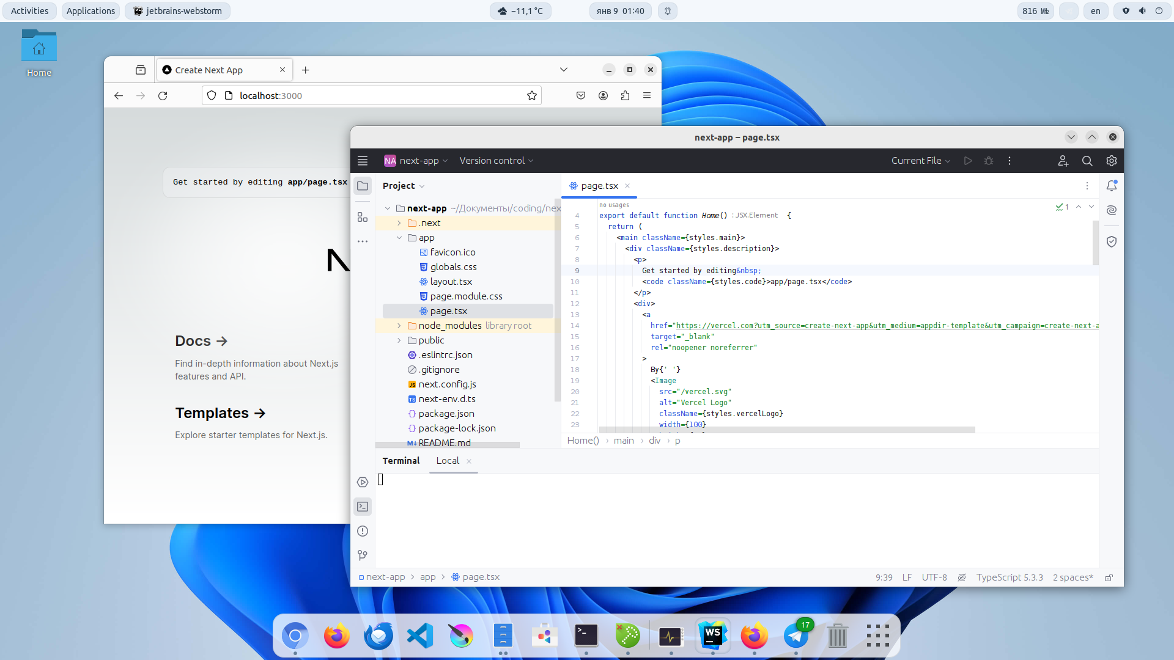Open Git tool window icon

click(x=363, y=555)
